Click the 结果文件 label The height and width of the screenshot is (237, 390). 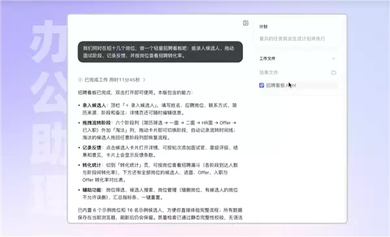[268, 73]
